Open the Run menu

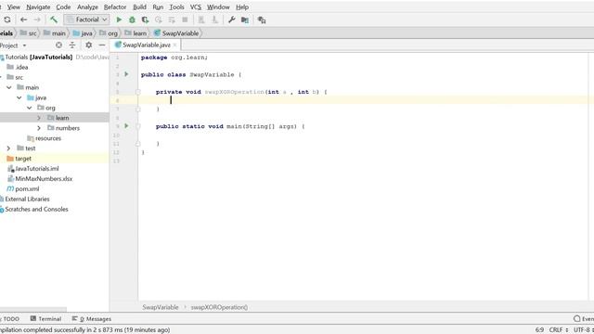158,6
